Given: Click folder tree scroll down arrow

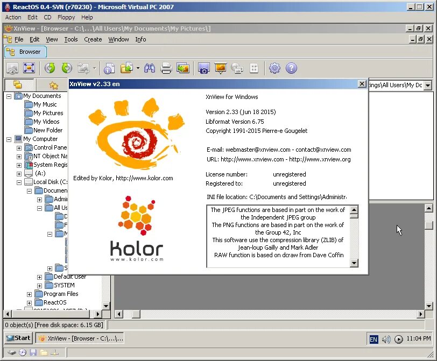Looking at the screenshot, I should pos(106,306).
